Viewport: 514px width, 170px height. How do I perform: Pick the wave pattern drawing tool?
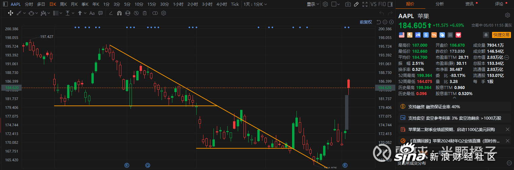(44, 13)
